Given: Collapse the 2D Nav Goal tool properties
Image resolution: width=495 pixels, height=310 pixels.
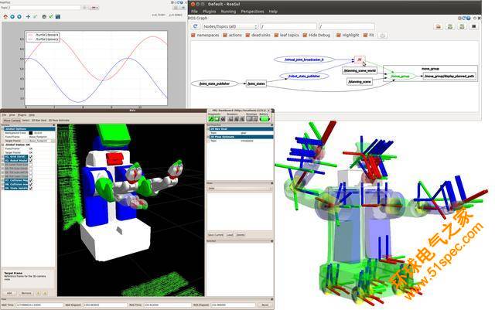Looking at the screenshot, I should 209,129.
